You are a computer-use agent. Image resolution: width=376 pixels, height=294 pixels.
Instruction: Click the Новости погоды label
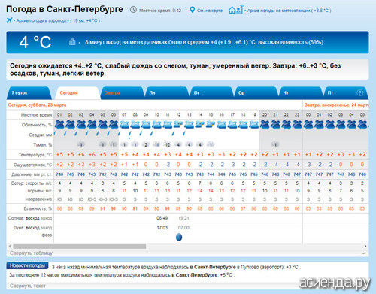[x=27, y=265]
